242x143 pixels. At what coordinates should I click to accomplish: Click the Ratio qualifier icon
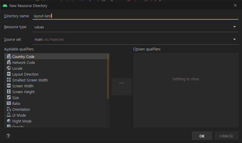point(9,103)
